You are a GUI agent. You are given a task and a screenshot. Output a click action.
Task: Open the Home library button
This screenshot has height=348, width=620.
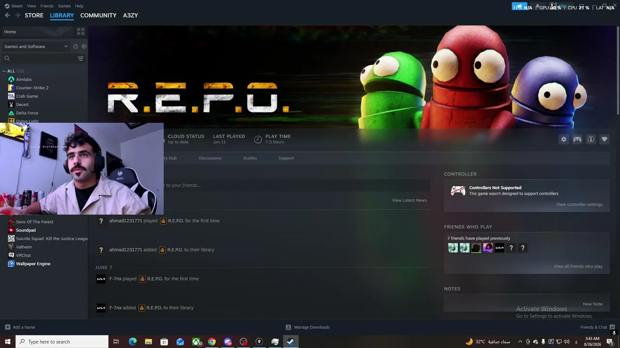[x=37, y=31]
